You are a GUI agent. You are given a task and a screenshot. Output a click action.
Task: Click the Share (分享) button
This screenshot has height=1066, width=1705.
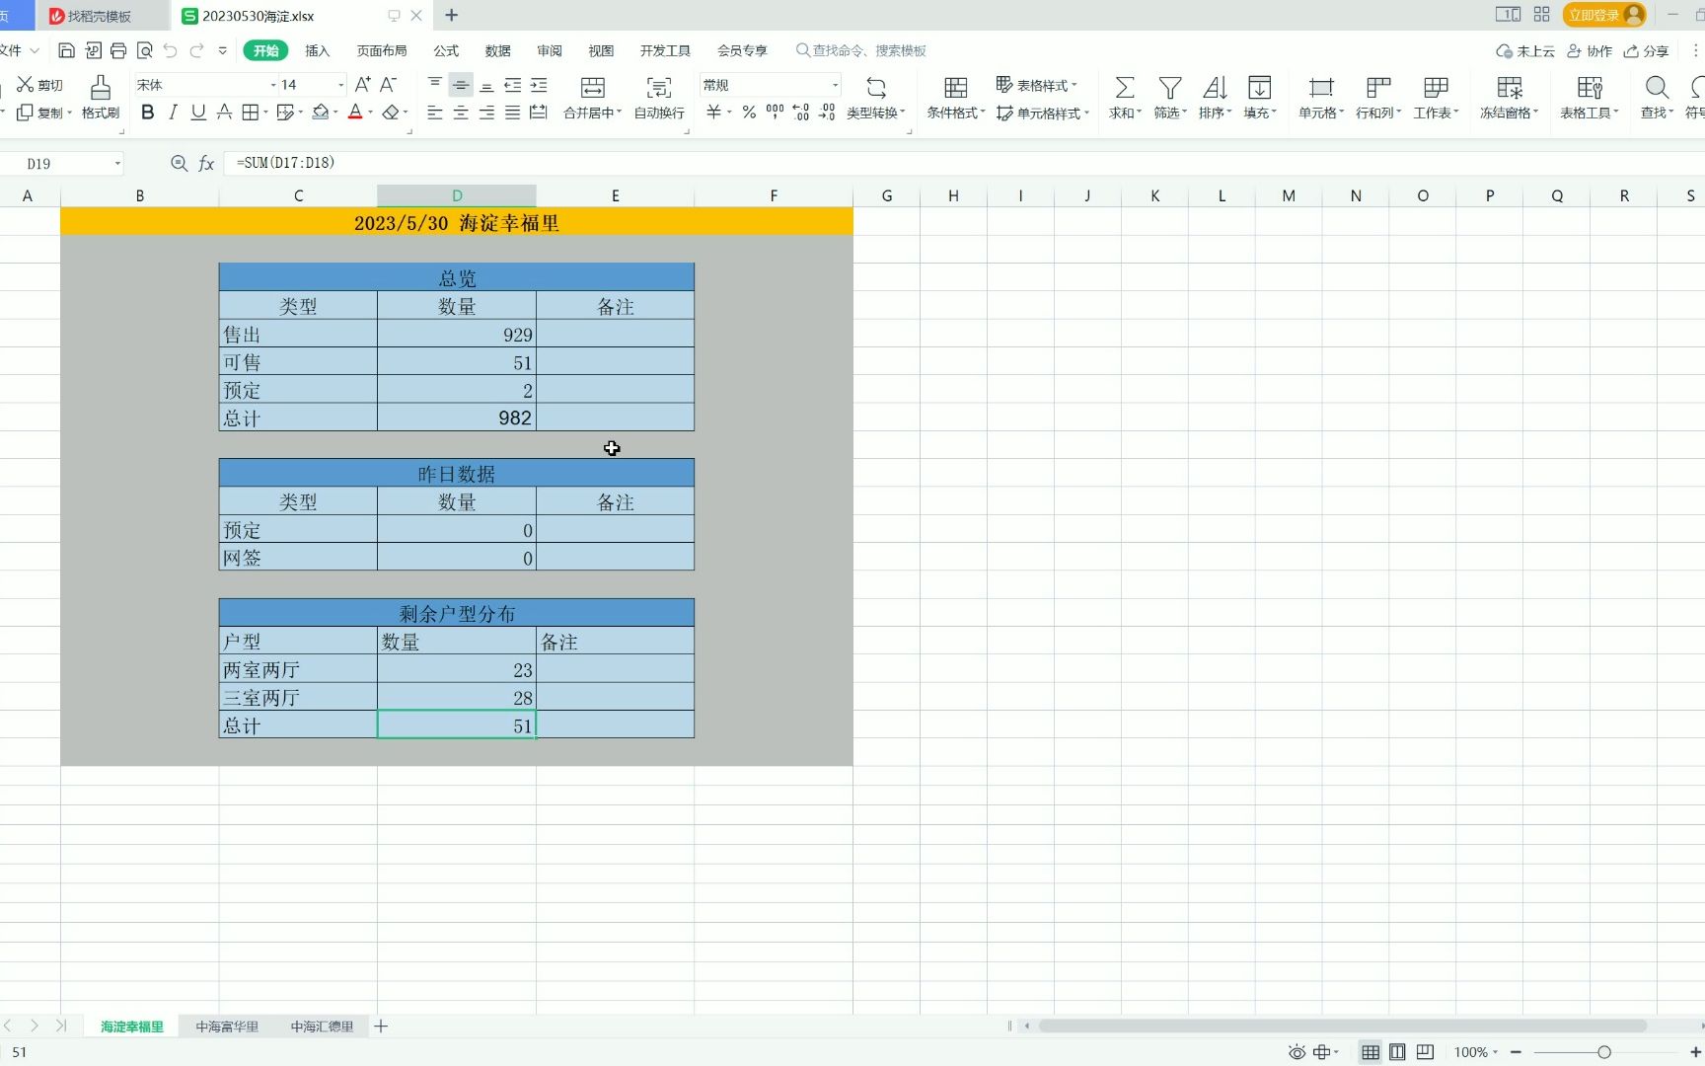(1647, 51)
